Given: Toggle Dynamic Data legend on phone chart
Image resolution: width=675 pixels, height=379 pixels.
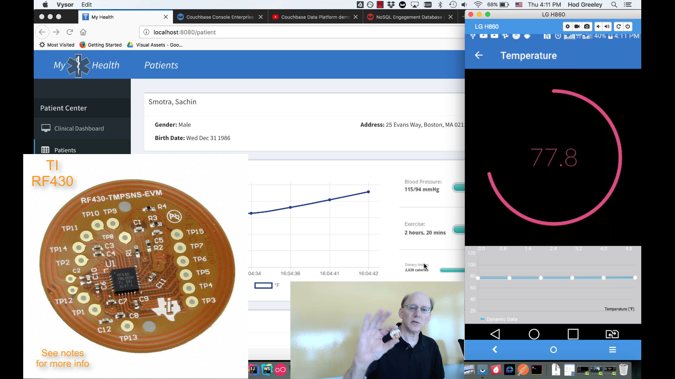Looking at the screenshot, I should [499, 319].
